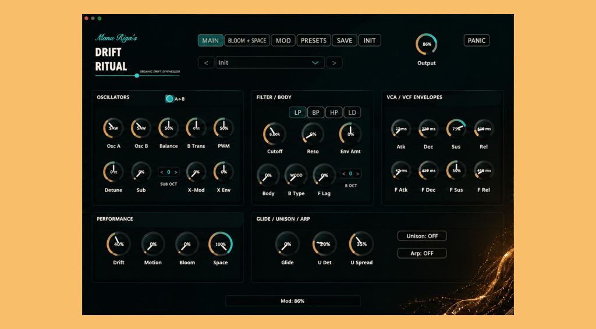Click the F Sus knob
The image size is (596, 329).
point(456,171)
